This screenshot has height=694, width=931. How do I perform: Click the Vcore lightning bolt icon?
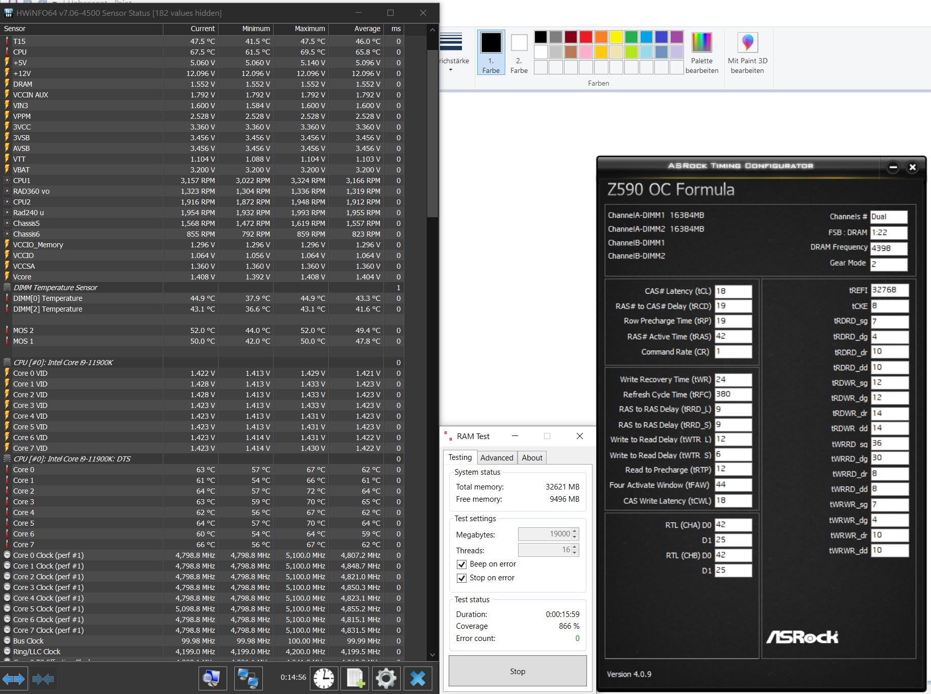[x=7, y=277]
